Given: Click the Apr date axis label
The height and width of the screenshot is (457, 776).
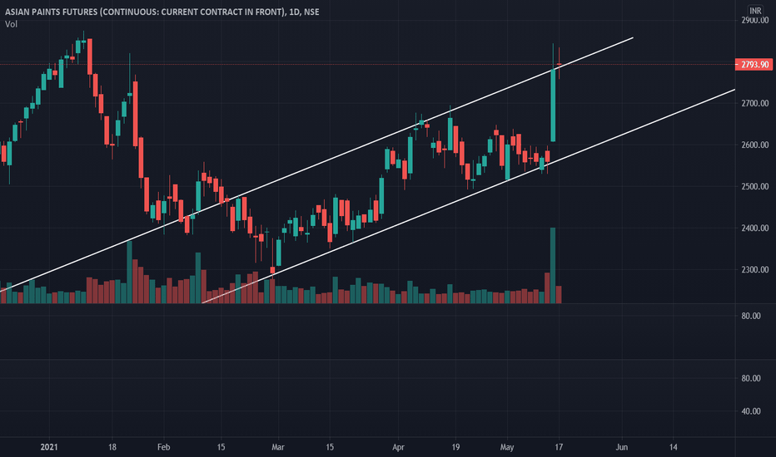Looking at the screenshot, I should [398, 447].
